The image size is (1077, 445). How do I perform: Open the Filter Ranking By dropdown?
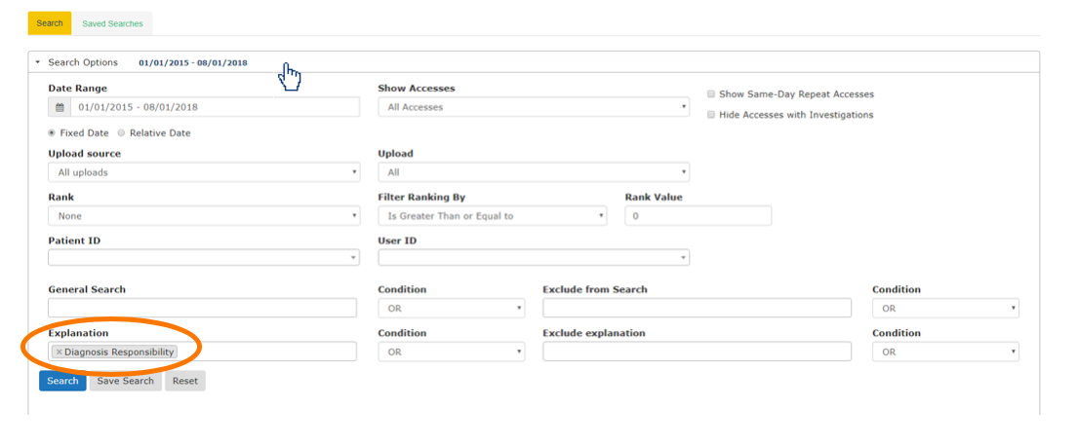click(x=492, y=216)
